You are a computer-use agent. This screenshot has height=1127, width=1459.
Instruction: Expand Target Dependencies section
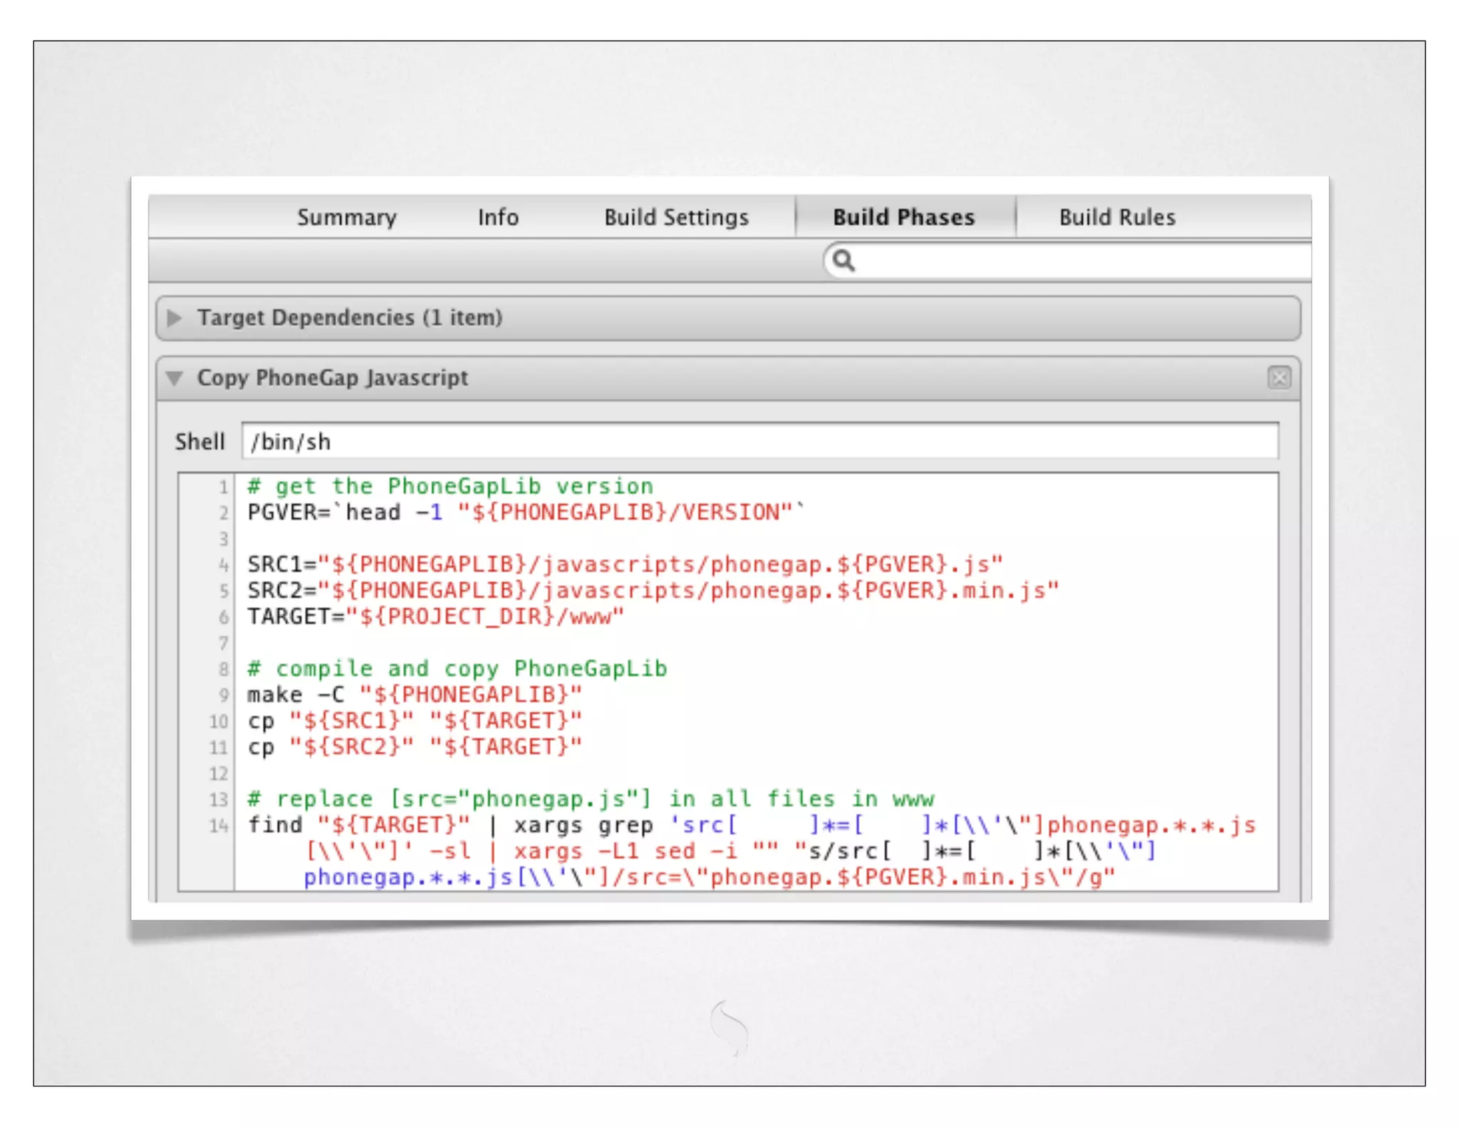(x=175, y=318)
